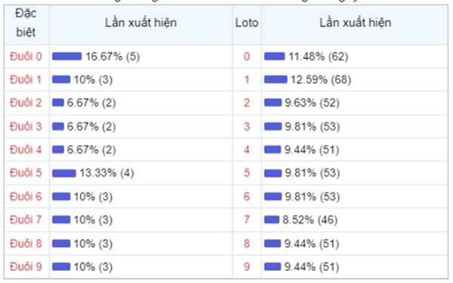453x283 pixels.
Task: Click the blue bar next to 12.59% (68)
Action: pyautogui.click(x=276, y=79)
